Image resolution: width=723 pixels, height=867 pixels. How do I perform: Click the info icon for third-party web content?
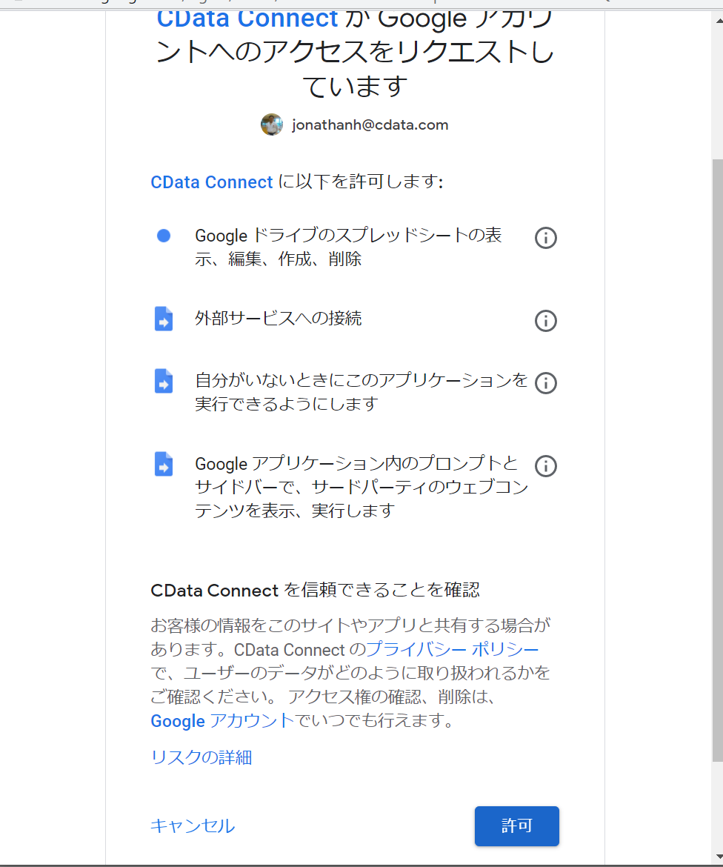(x=546, y=466)
